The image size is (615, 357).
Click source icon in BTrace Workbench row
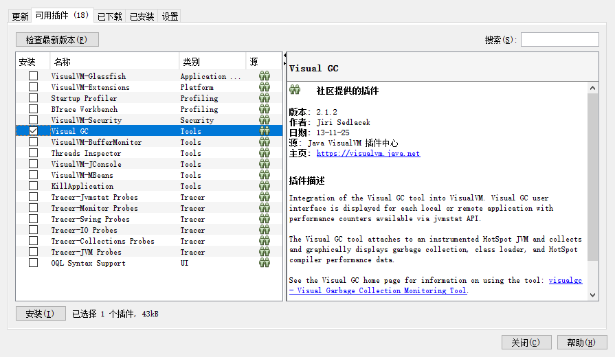click(265, 109)
